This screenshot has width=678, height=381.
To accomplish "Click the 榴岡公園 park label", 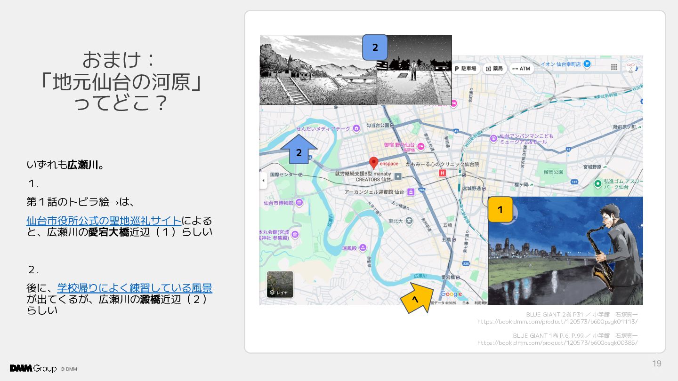I will [553, 172].
